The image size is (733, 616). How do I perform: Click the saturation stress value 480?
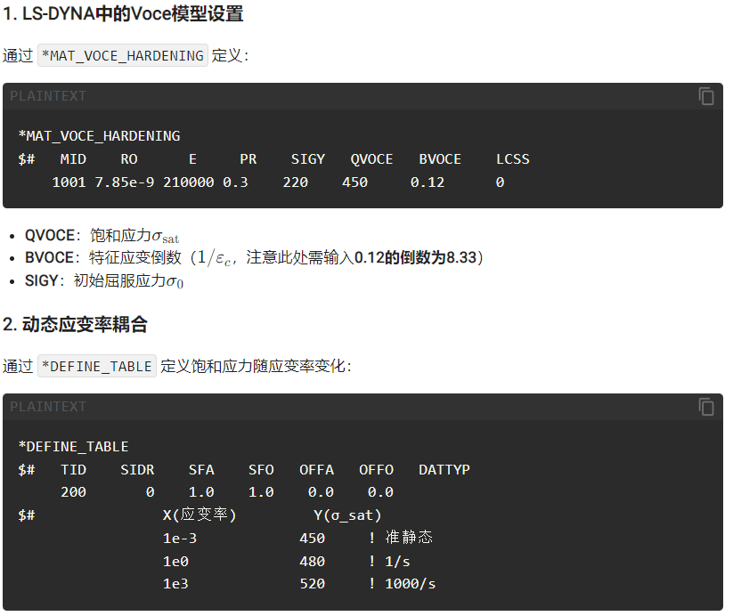pos(313,562)
